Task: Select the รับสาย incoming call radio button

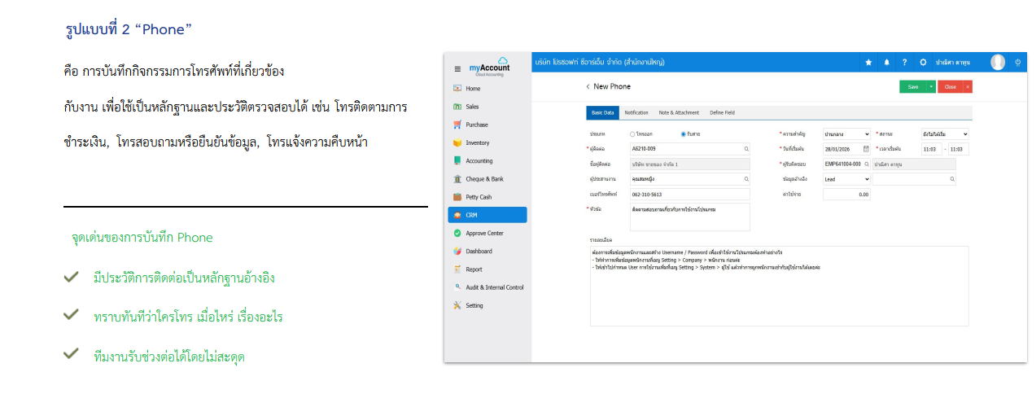Action: point(684,134)
